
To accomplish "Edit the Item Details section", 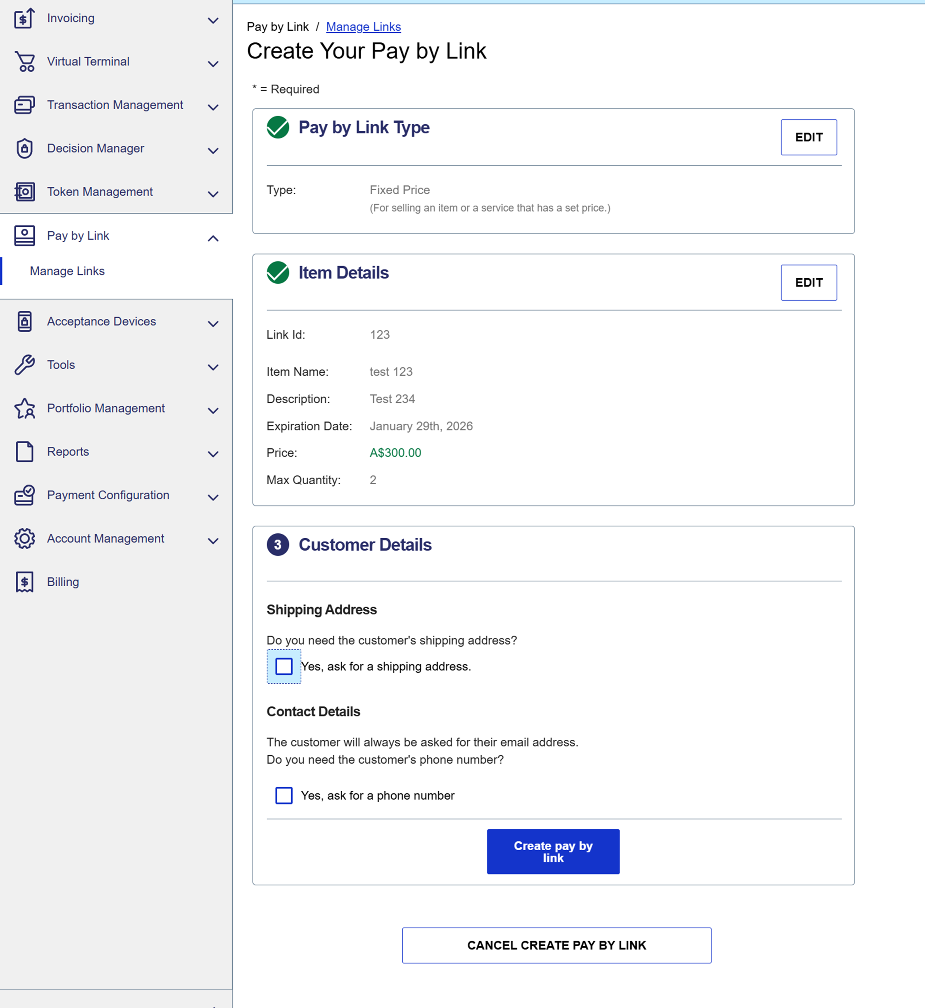I will (x=808, y=283).
